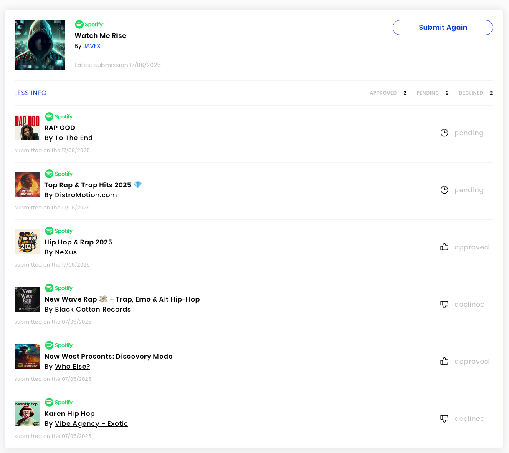Select the Top Rap & Trap Hits 2025 title
The width and height of the screenshot is (509, 453).
(x=93, y=185)
